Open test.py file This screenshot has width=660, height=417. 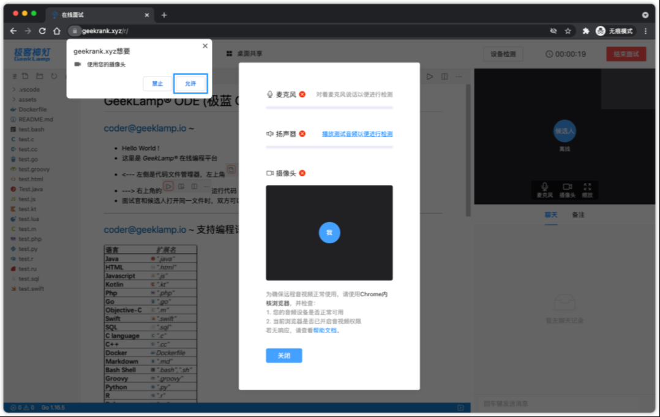[x=28, y=249]
